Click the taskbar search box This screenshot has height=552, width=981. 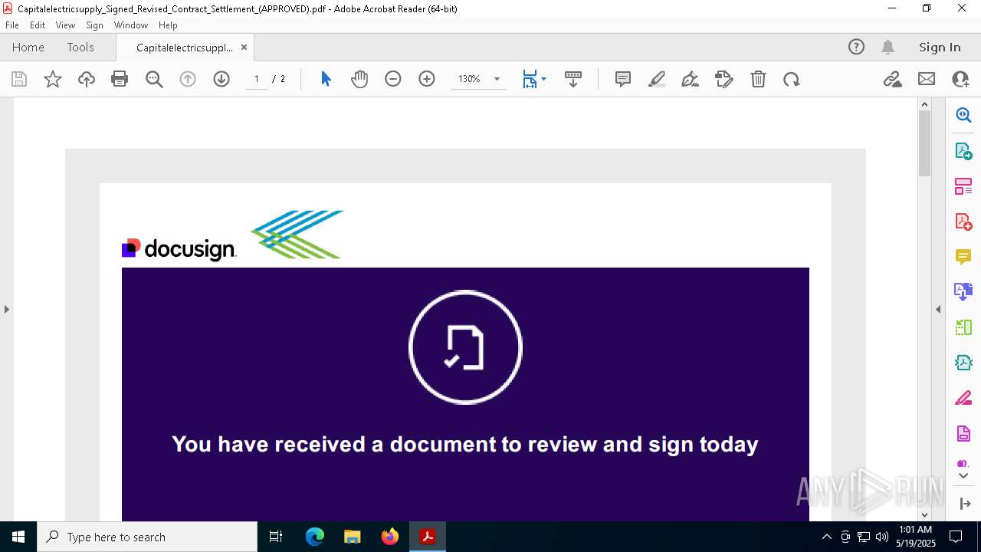coord(147,537)
